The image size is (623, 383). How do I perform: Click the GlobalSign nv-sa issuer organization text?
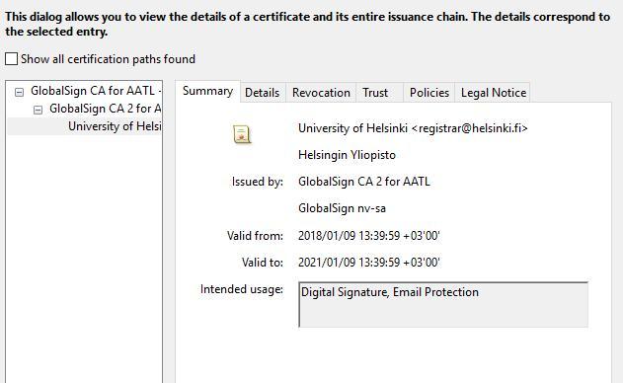pyautogui.click(x=342, y=208)
